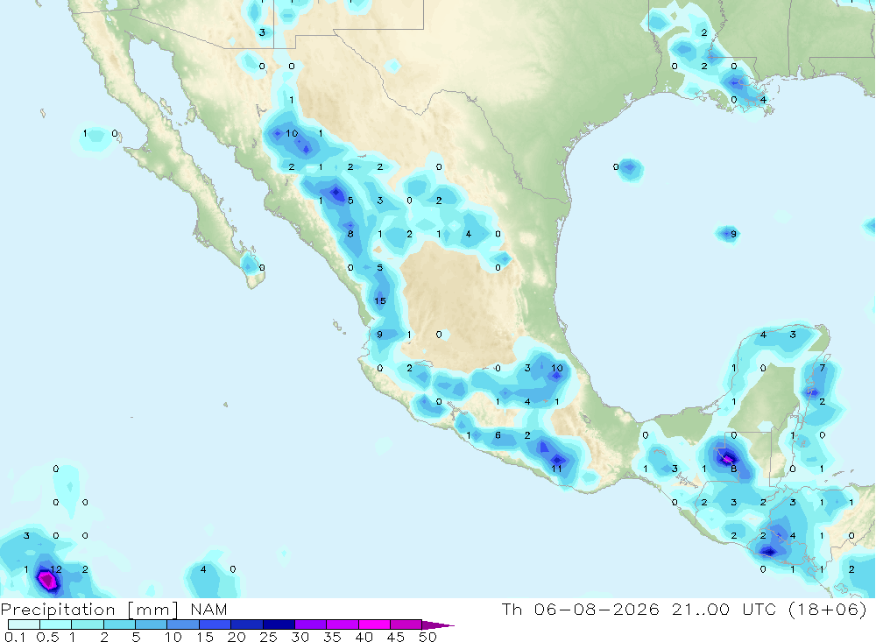Click the '15' precipitation value on western Mexico
The image size is (876, 642).
[380, 301]
